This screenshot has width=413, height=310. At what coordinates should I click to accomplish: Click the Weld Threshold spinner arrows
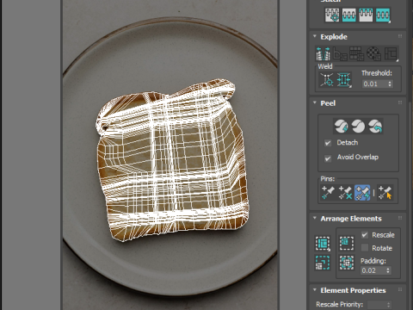[390, 84]
